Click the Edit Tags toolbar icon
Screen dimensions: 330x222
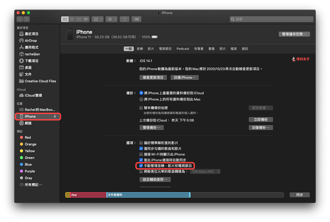(136, 19)
